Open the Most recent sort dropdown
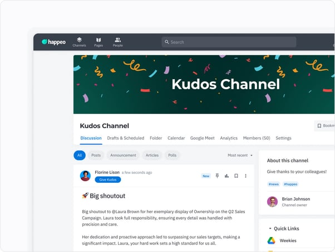The image size is (335, 252). click(240, 156)
